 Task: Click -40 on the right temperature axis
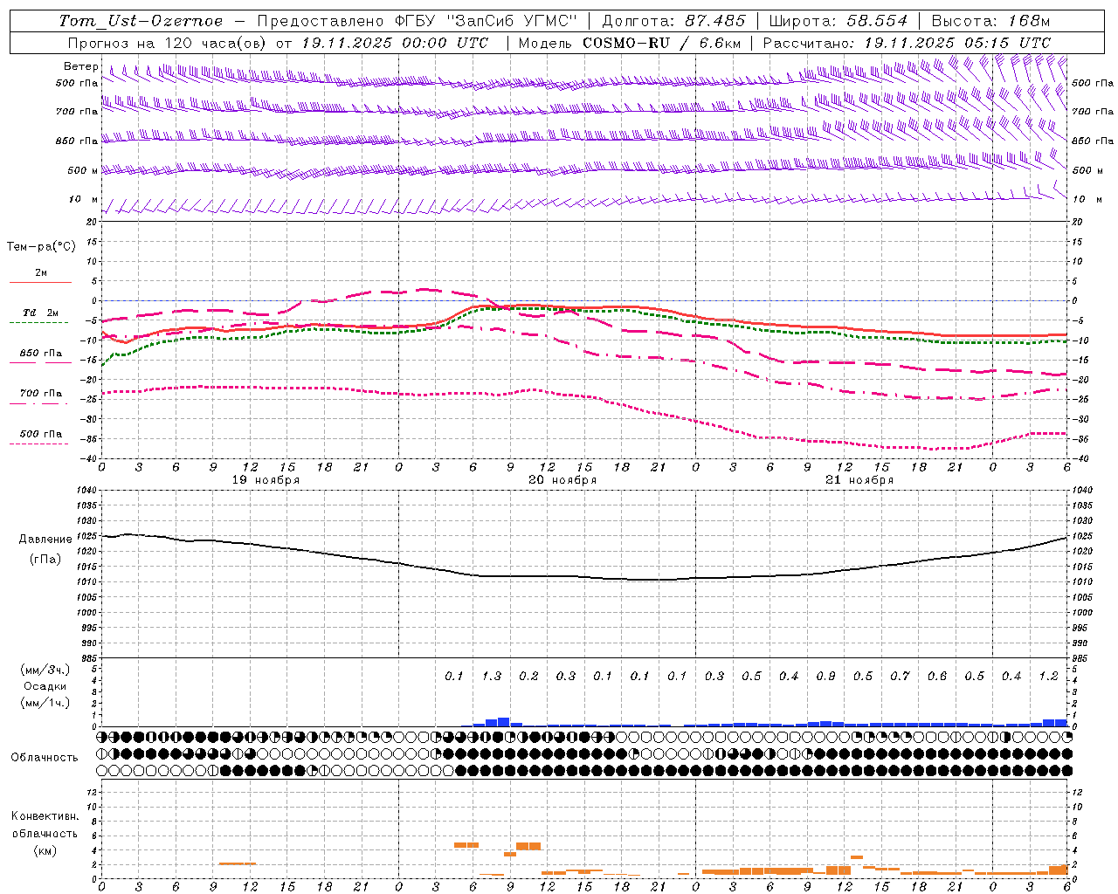(1080, 459)
